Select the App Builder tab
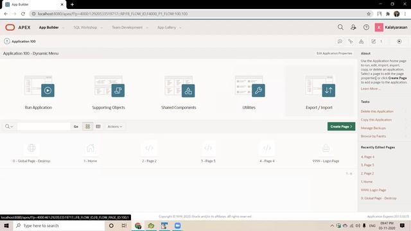411x231 pixels. [49, 28]
